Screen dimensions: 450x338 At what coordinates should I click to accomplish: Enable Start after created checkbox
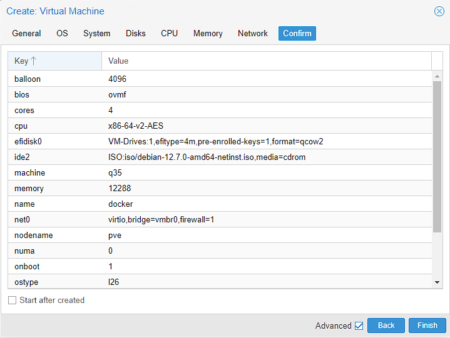point(13,301)
